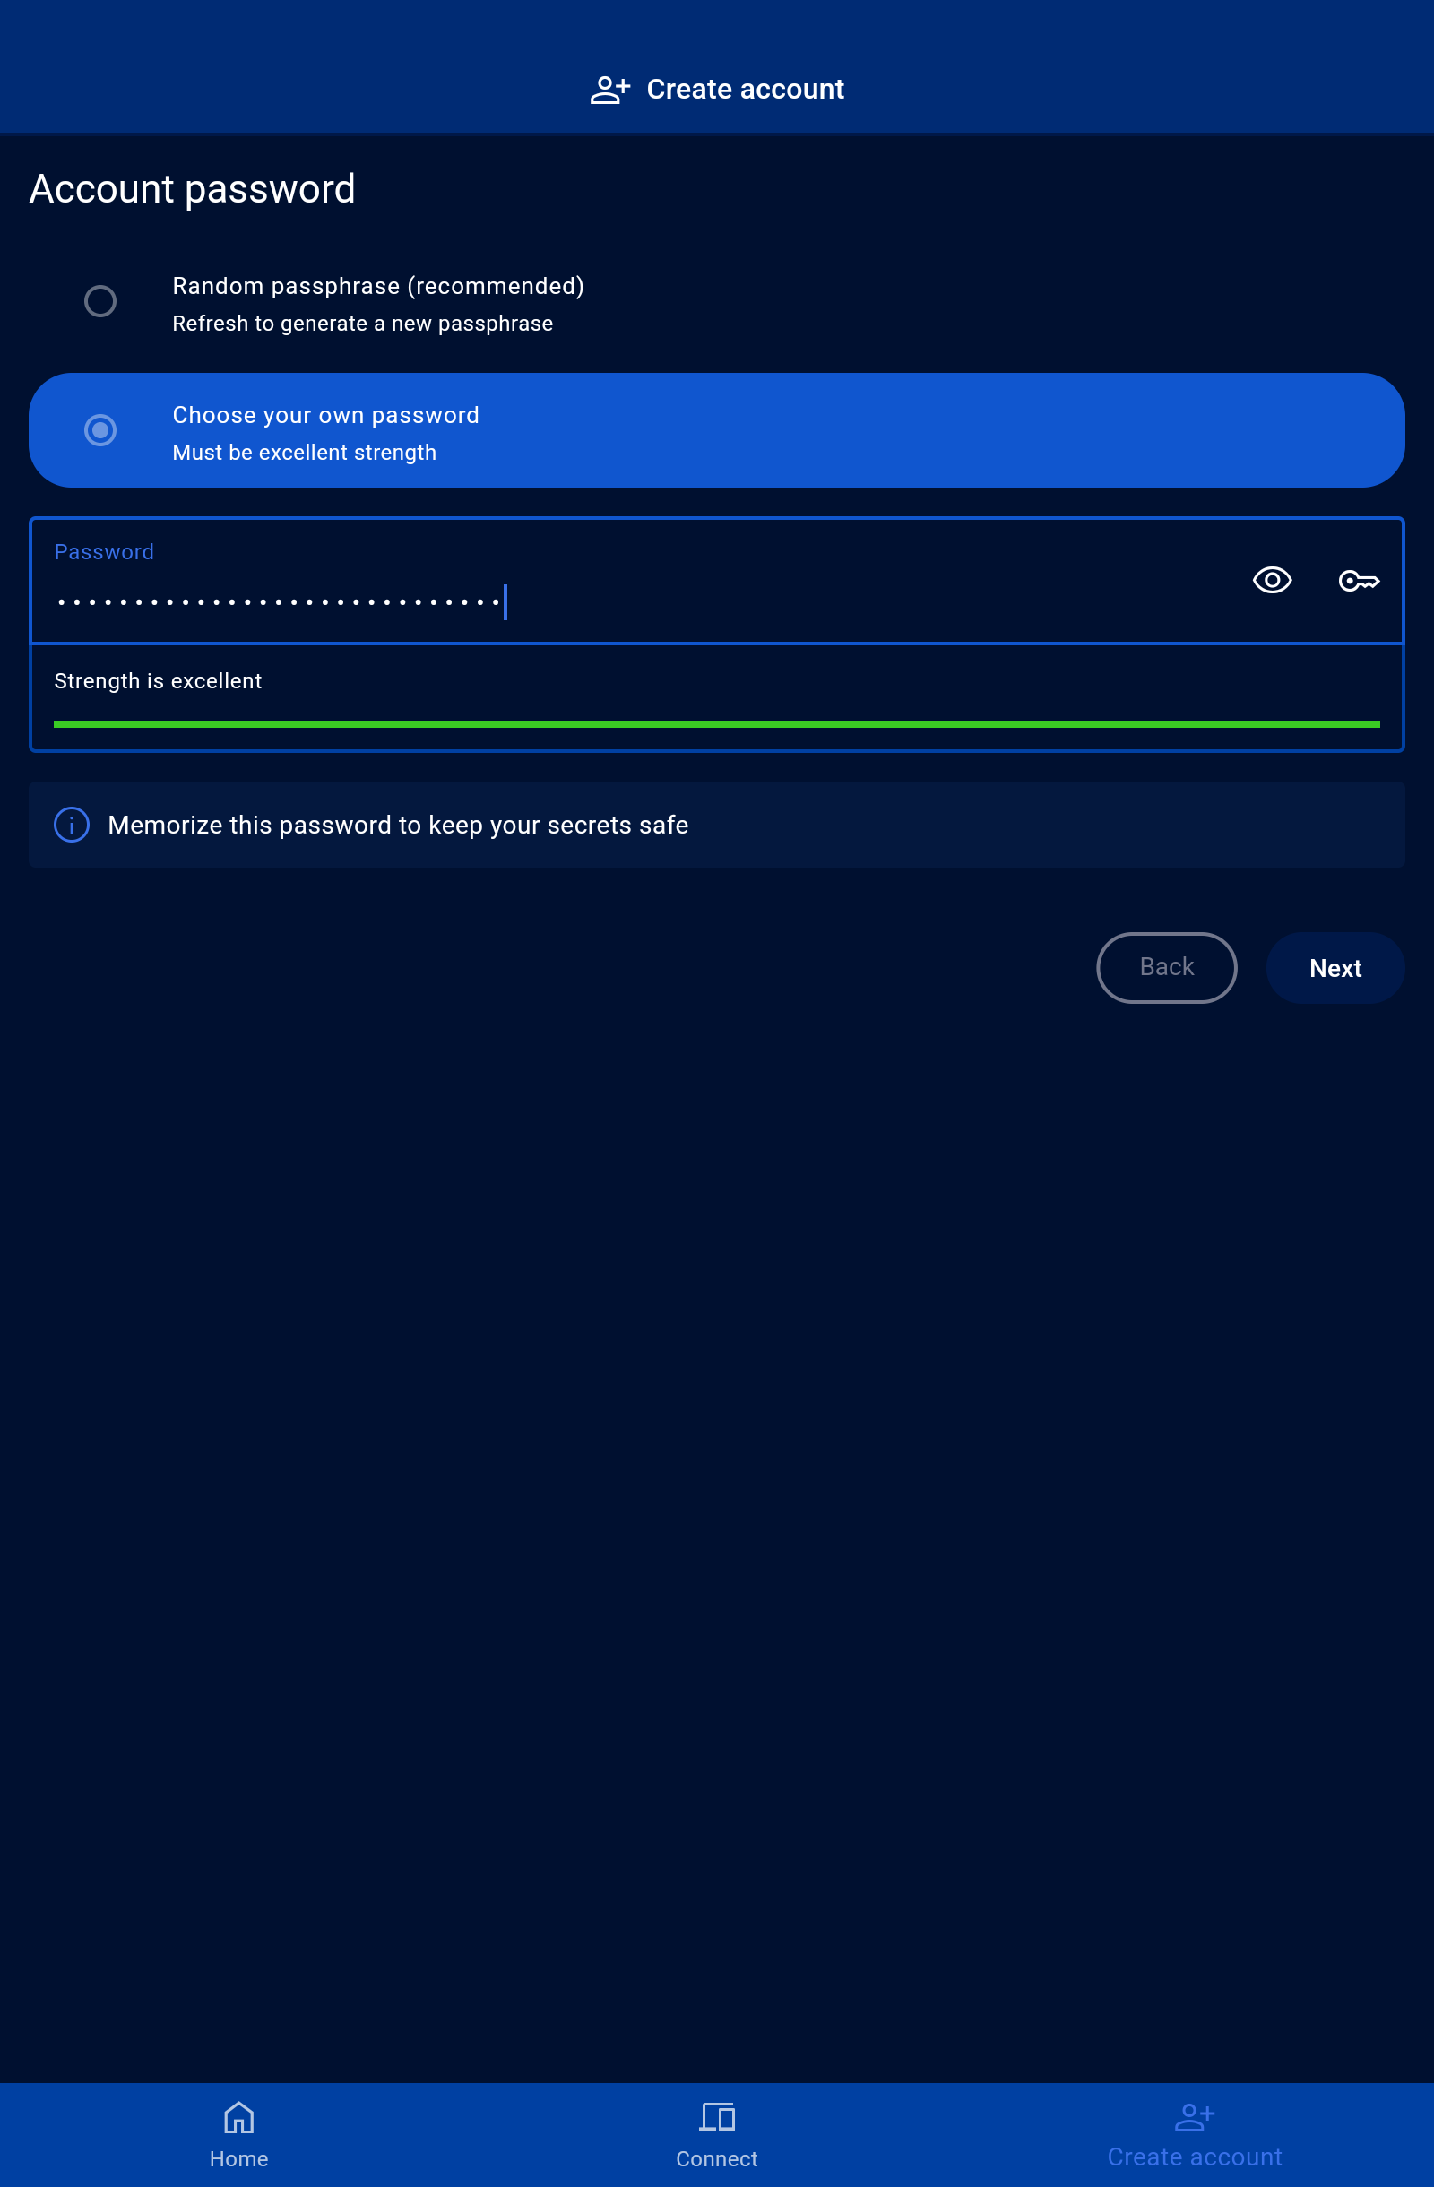Open the Connect devices icon
This screenshot has width=1434, height=2187.
716,2117
